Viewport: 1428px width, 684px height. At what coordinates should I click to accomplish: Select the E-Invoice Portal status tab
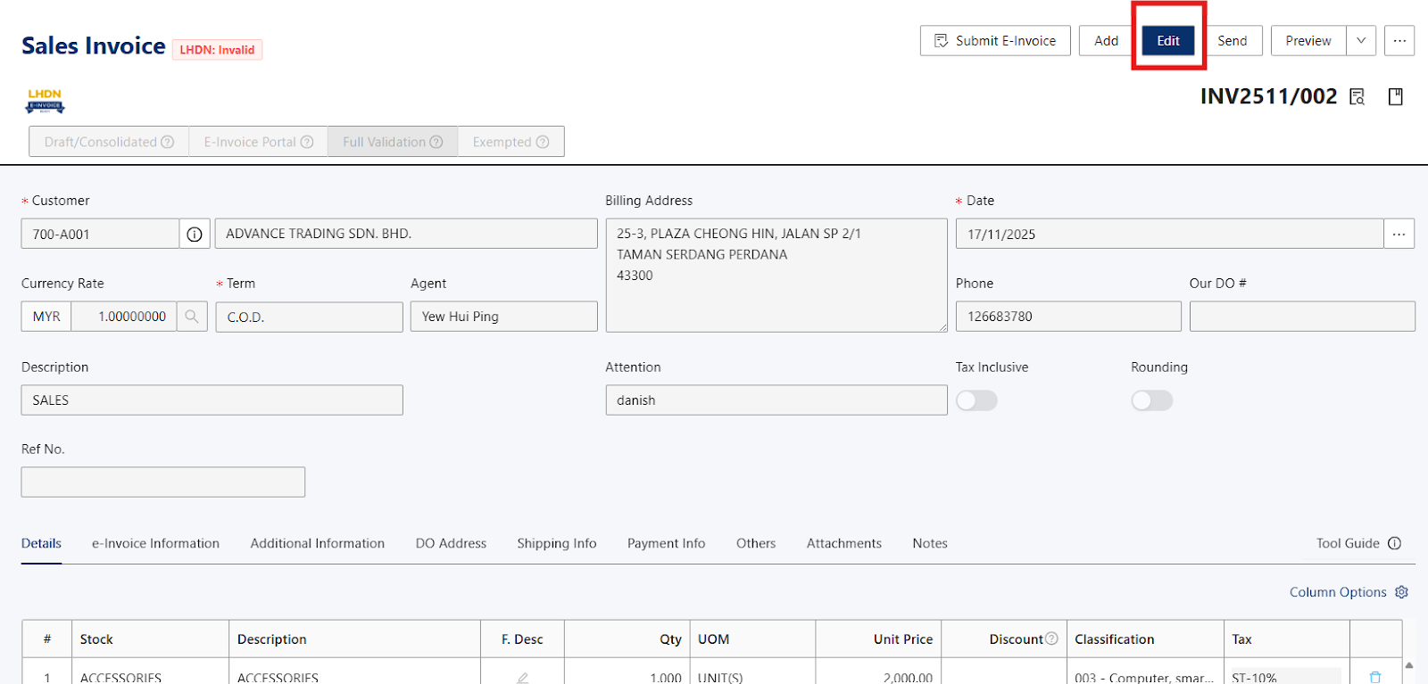pos(259,142)
